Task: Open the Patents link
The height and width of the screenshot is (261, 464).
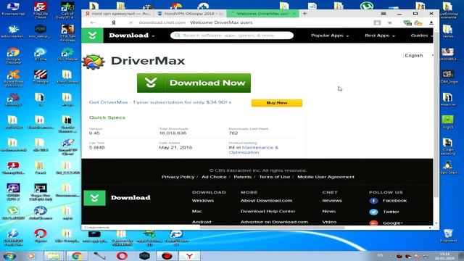Action: pos(243,177)
